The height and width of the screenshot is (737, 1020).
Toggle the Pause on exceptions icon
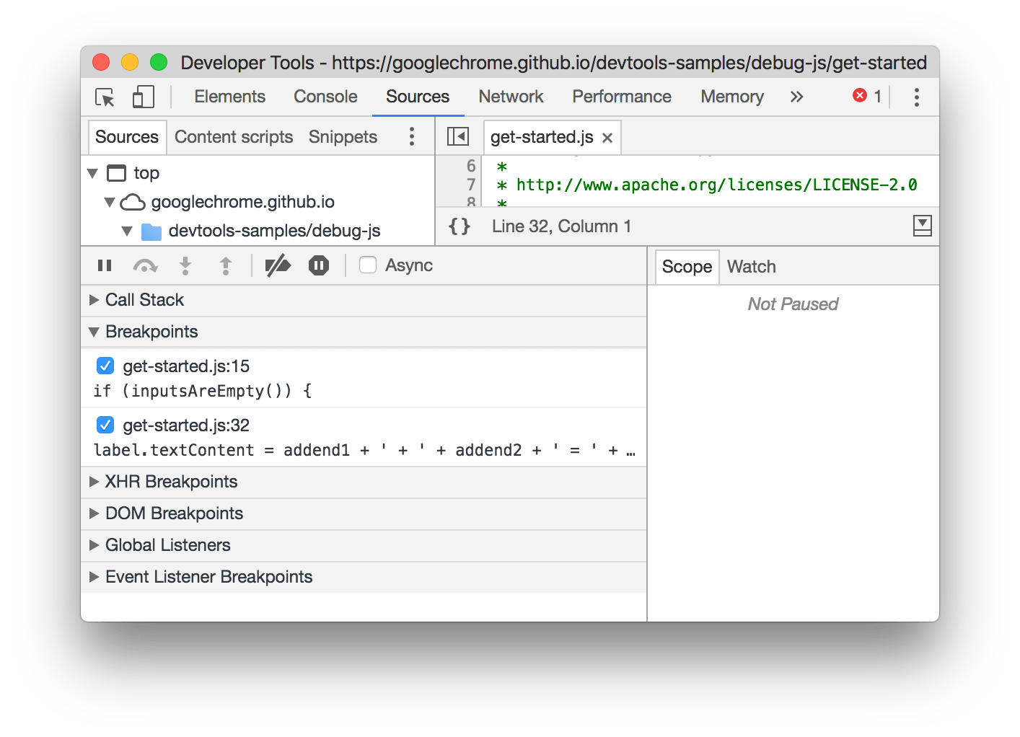click(318, 265)
